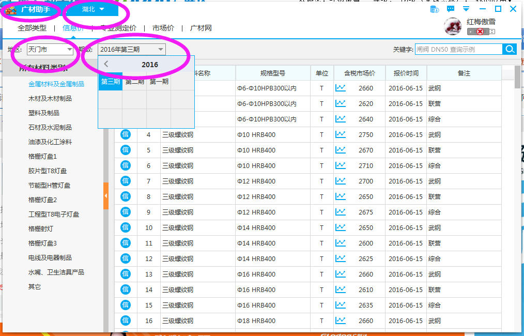Open price trend chart icon for price 2670
This screenshot has width=524, height=336.
[341, 150]
